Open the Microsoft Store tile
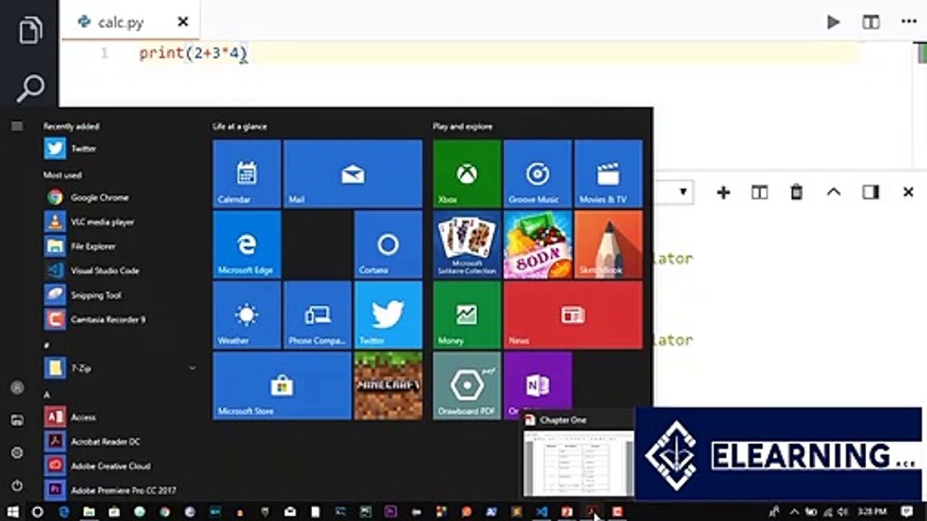Viewport: 927px width, 521px height. [x=282, y=386]
